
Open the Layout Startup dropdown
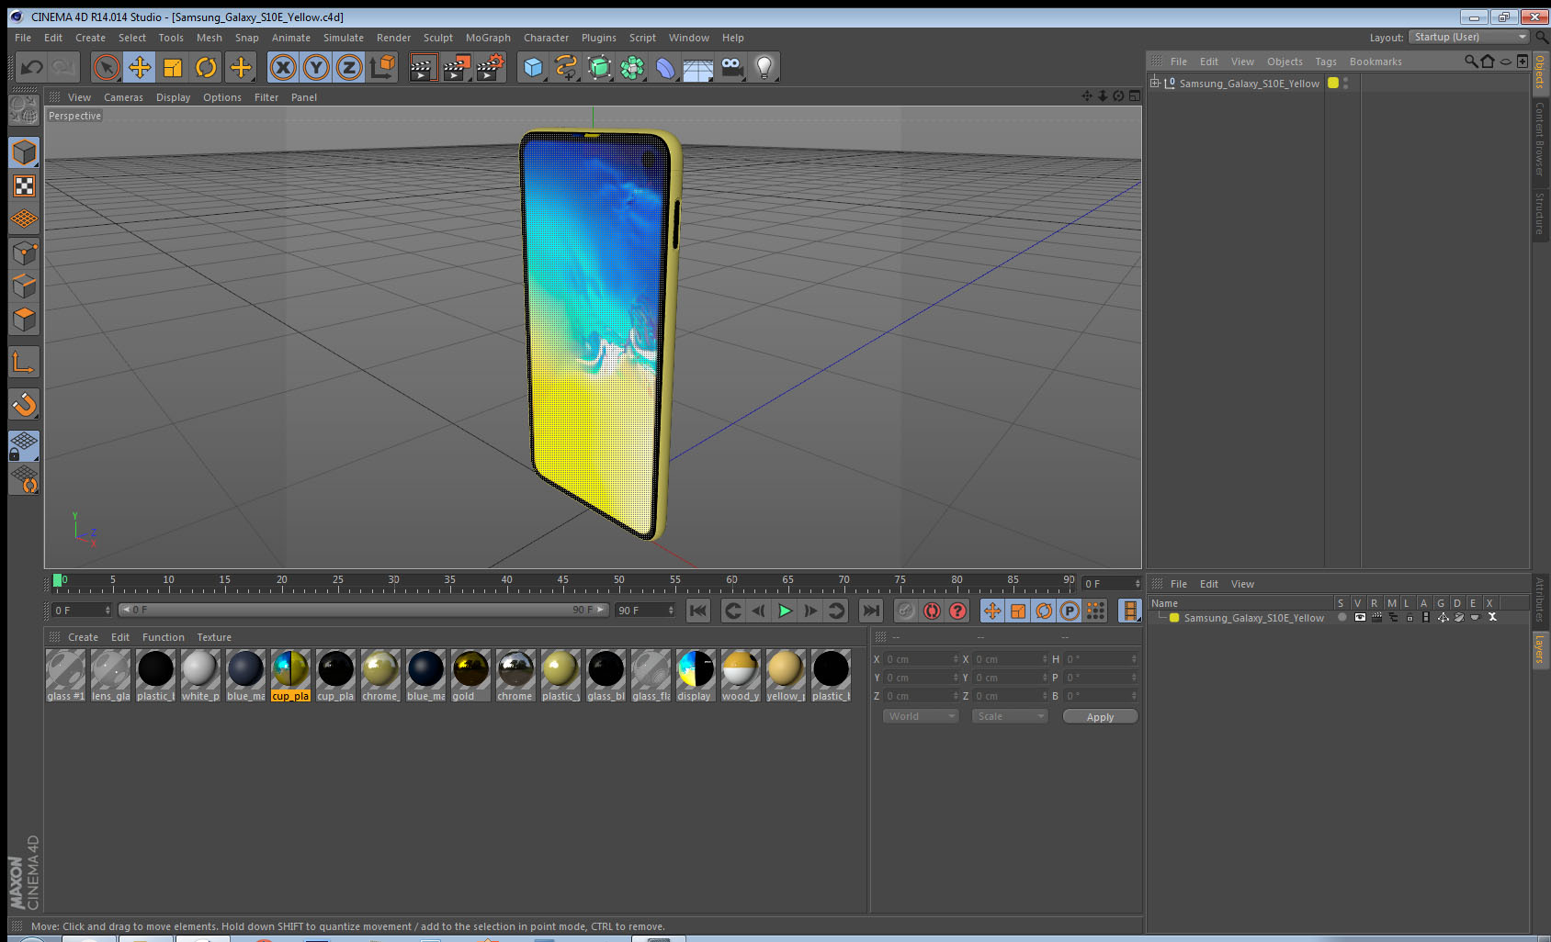coord(1468,37)
